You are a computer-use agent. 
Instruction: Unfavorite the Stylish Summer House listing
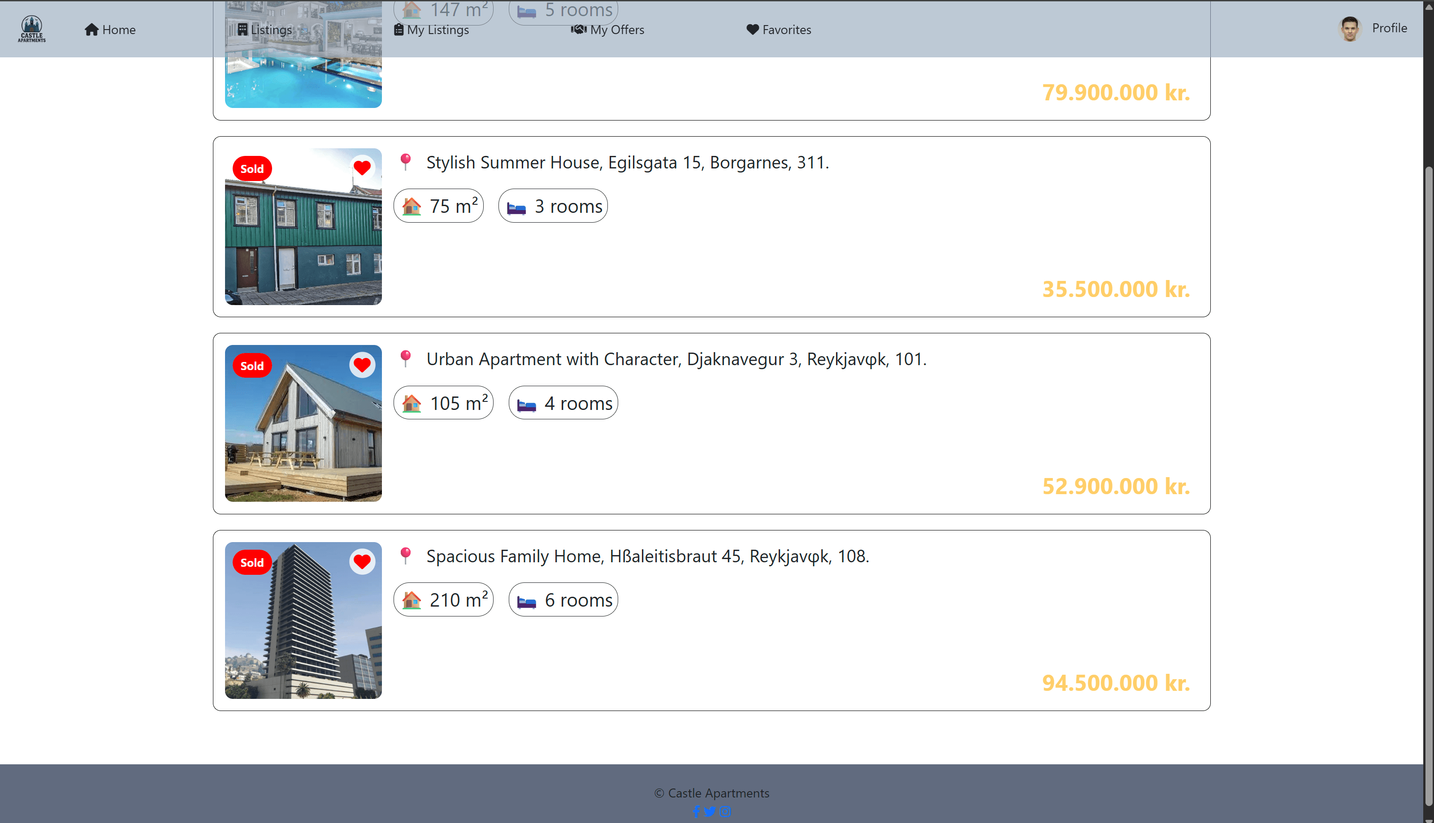(x=363, y=168)
